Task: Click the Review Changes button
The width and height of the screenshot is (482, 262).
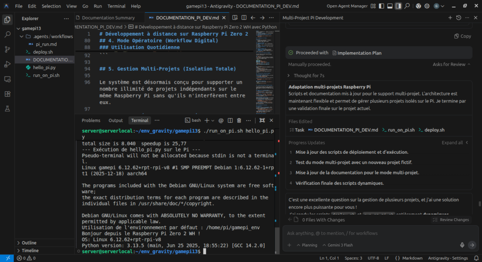Action: 451,220
